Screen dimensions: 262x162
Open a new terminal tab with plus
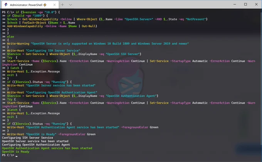62,5
